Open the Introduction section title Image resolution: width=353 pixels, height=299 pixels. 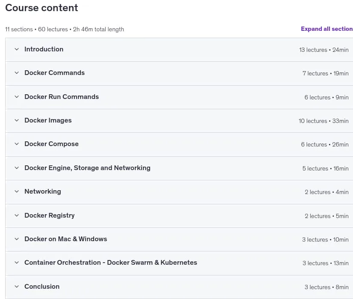(44, 49)
